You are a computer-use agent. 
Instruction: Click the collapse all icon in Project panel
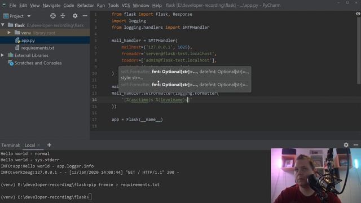coord(63,16)
